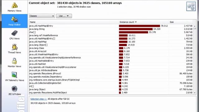Select the org.openide.modules.Dependency row
This screenshot has height=112, width=199.
click(111, 77)
